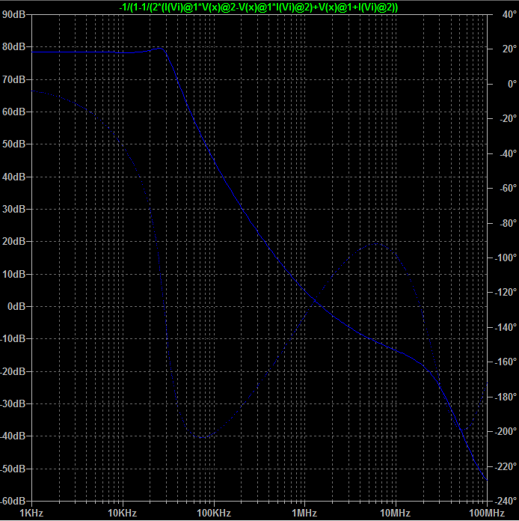Click the 30dB left axis label
This screenshot has height=521, width=519.
click(13, 209)
